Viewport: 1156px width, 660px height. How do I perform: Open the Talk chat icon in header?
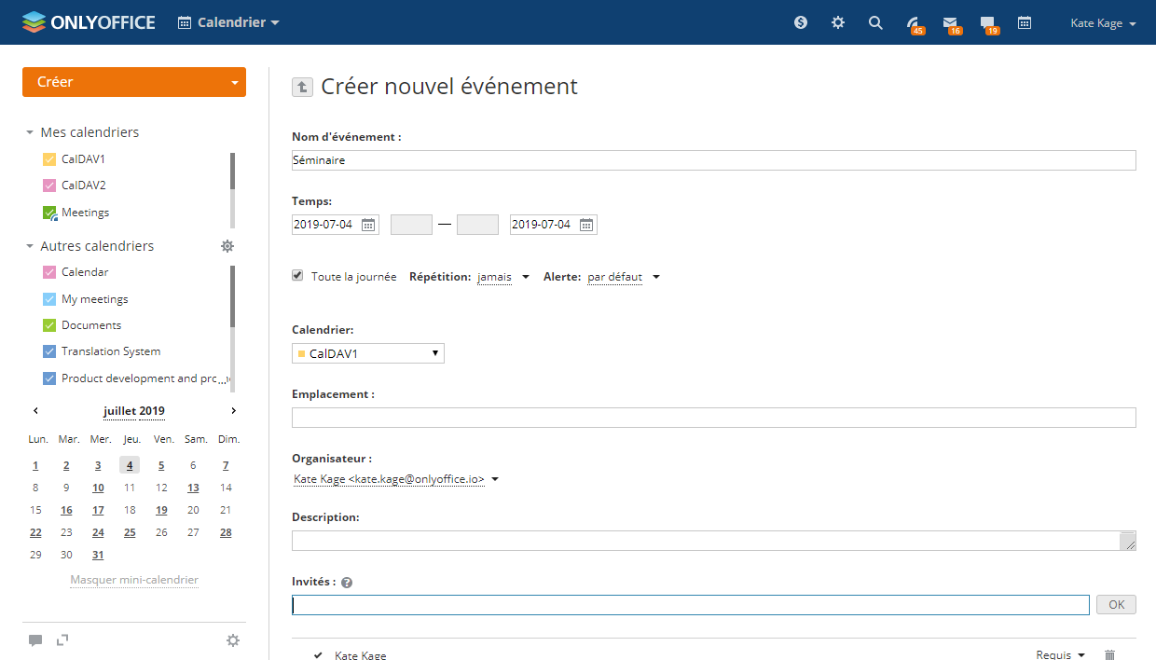(987, 23)
